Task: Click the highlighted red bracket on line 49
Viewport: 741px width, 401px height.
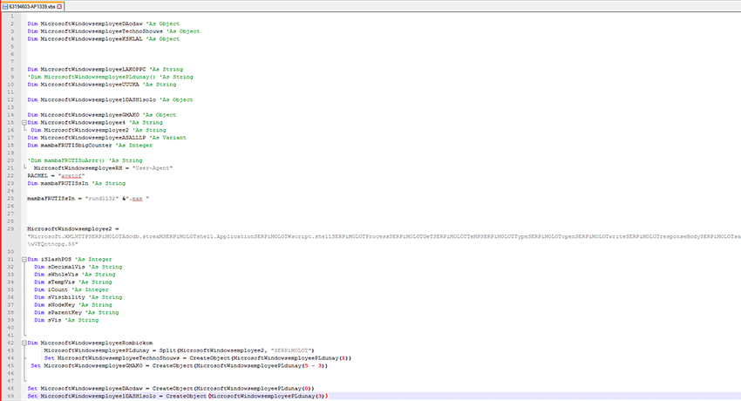Action: (x=209, y=396)
